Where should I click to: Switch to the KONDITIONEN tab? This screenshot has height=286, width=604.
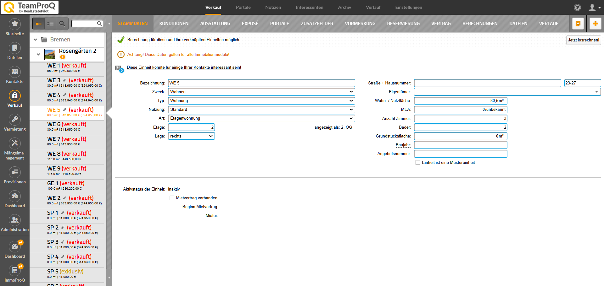click(174, 24)
